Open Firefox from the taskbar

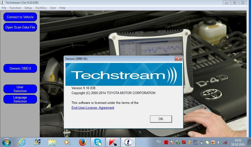click(82, 142)
